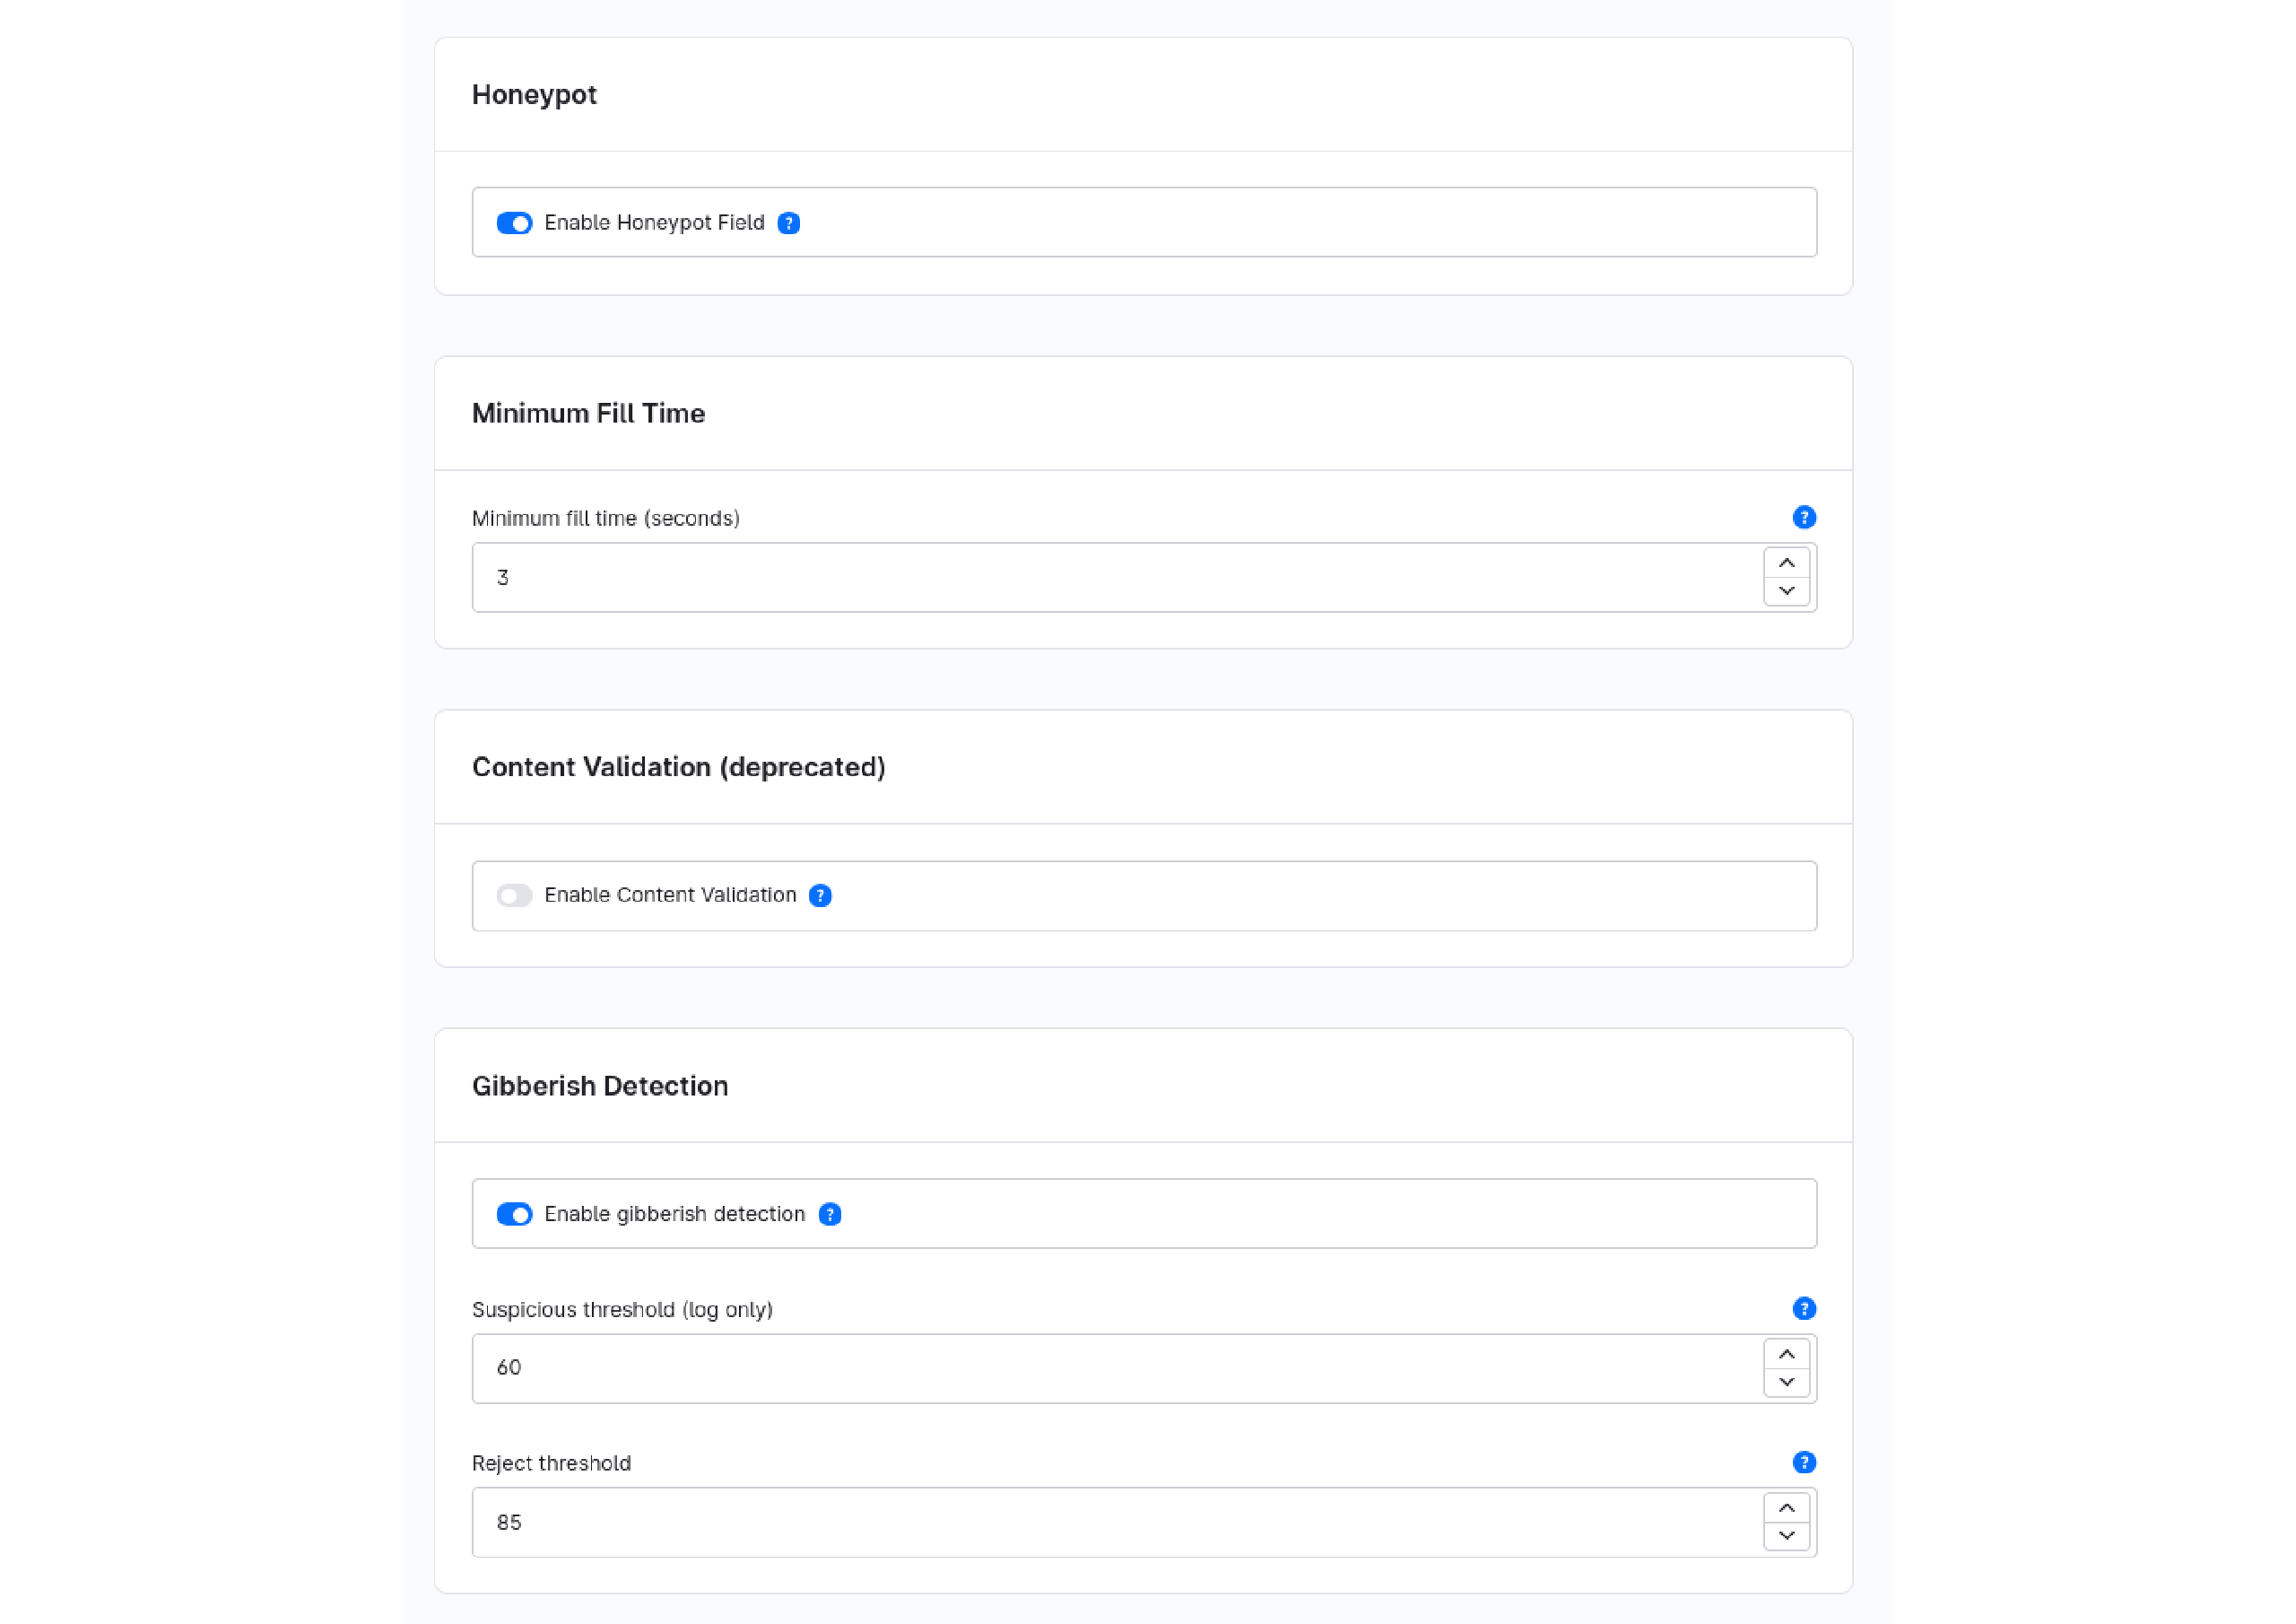Increase Reject threshold with up arrow
The image size is (2296, 1624).
click(1786, 1508)
